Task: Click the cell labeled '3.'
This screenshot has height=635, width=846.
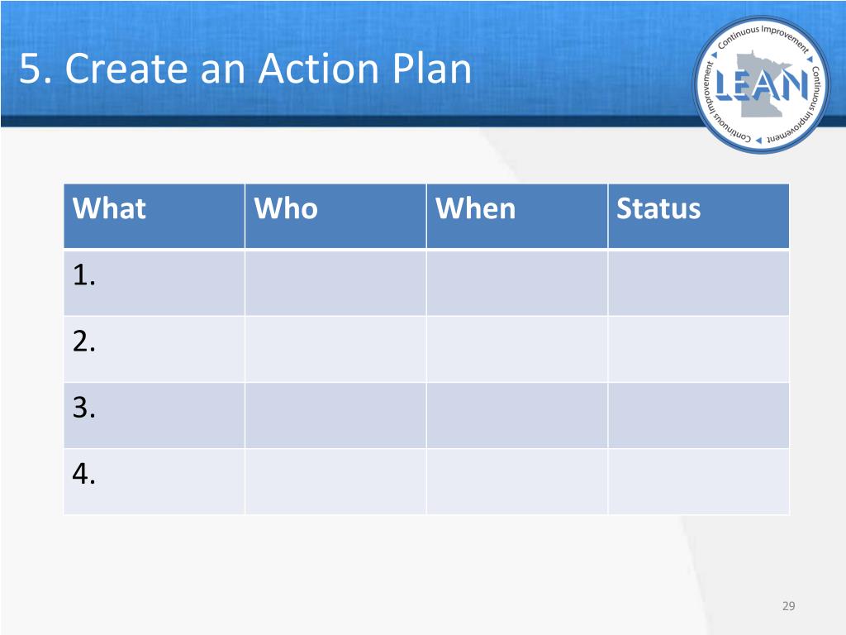Action: (x=154, y=415)
